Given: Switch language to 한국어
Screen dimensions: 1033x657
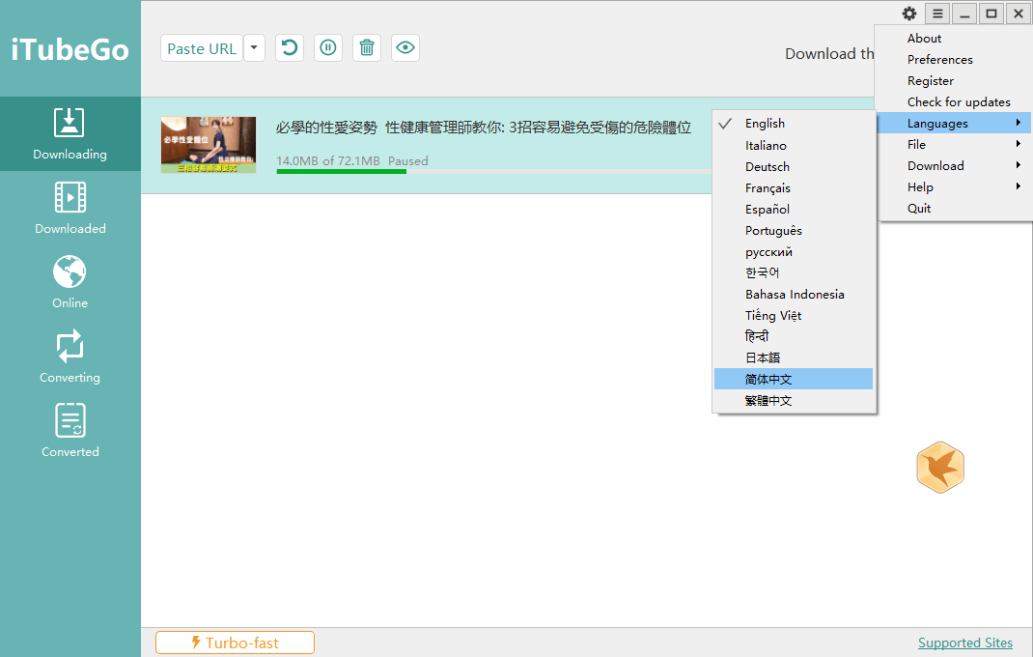Looking at the screenshot, I should point(794,272).
